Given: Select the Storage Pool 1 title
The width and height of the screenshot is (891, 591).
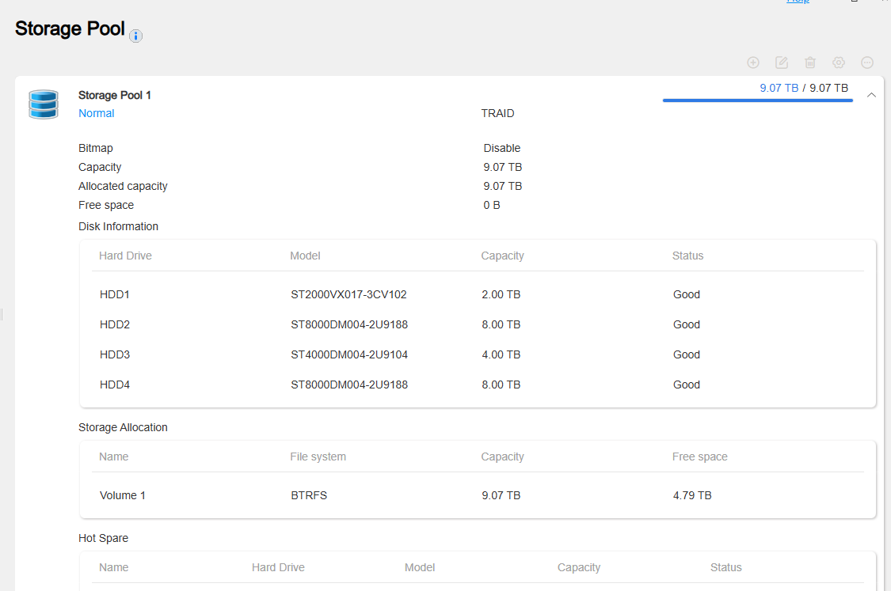Looking at the screenshot, I should coord(115,95).
